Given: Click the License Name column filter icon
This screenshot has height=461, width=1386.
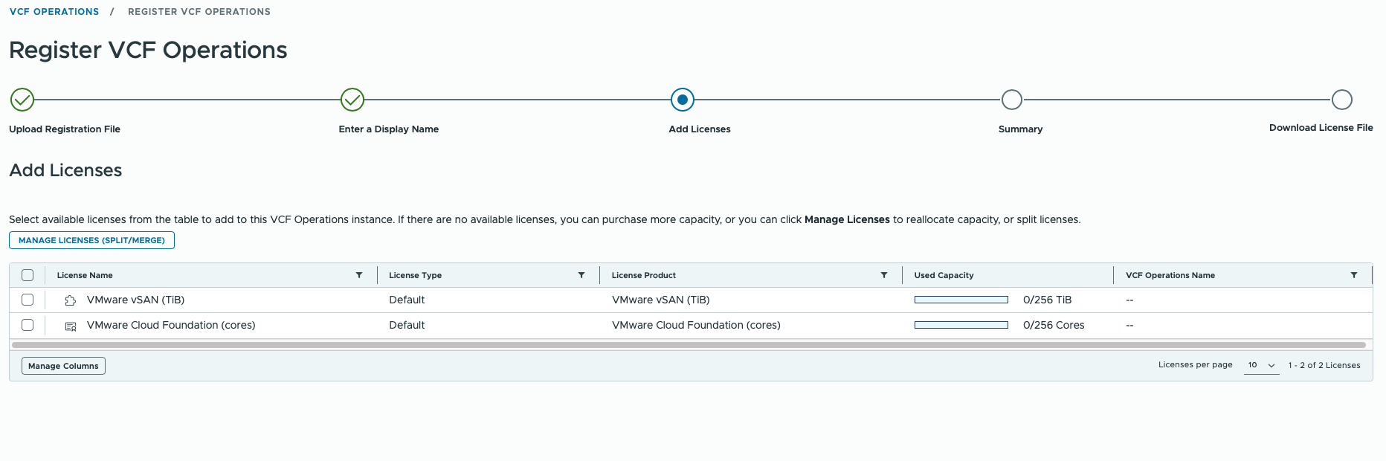Looking at the screenshot, I should (359, 275).
